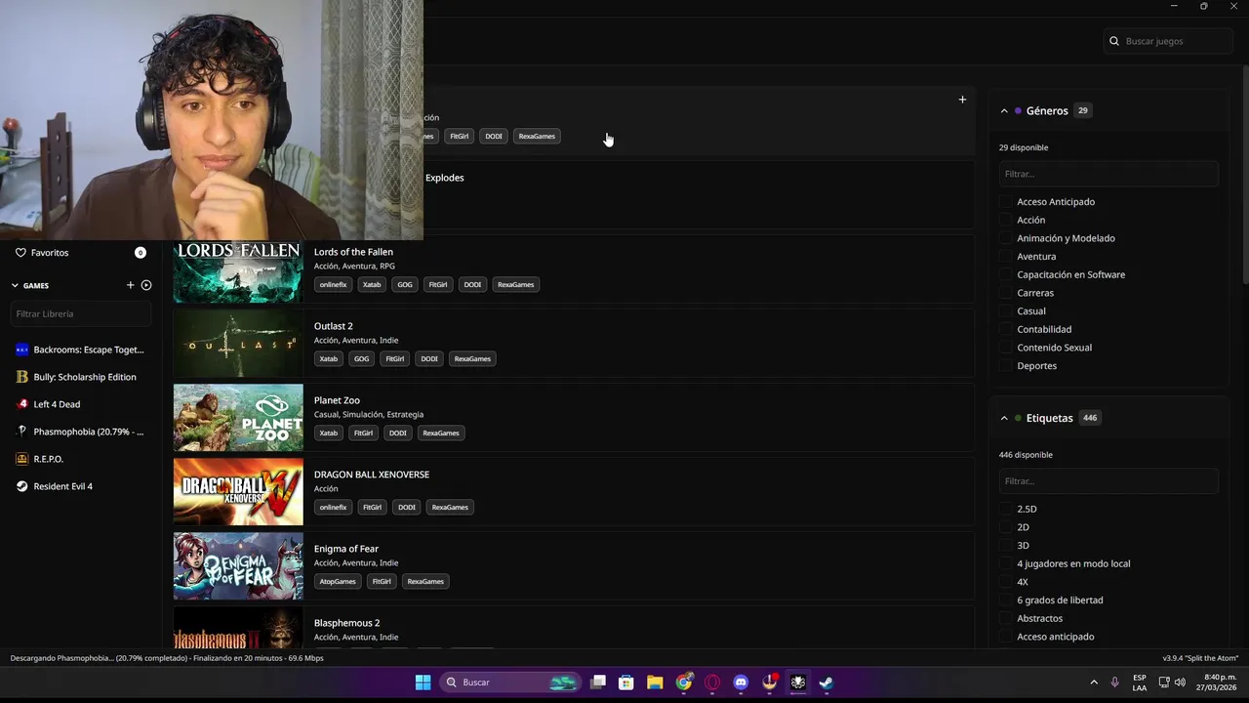
Task: Focus the Etiquetas Filtrar input
Action: pyautogui.click(x=1108, y=481)
